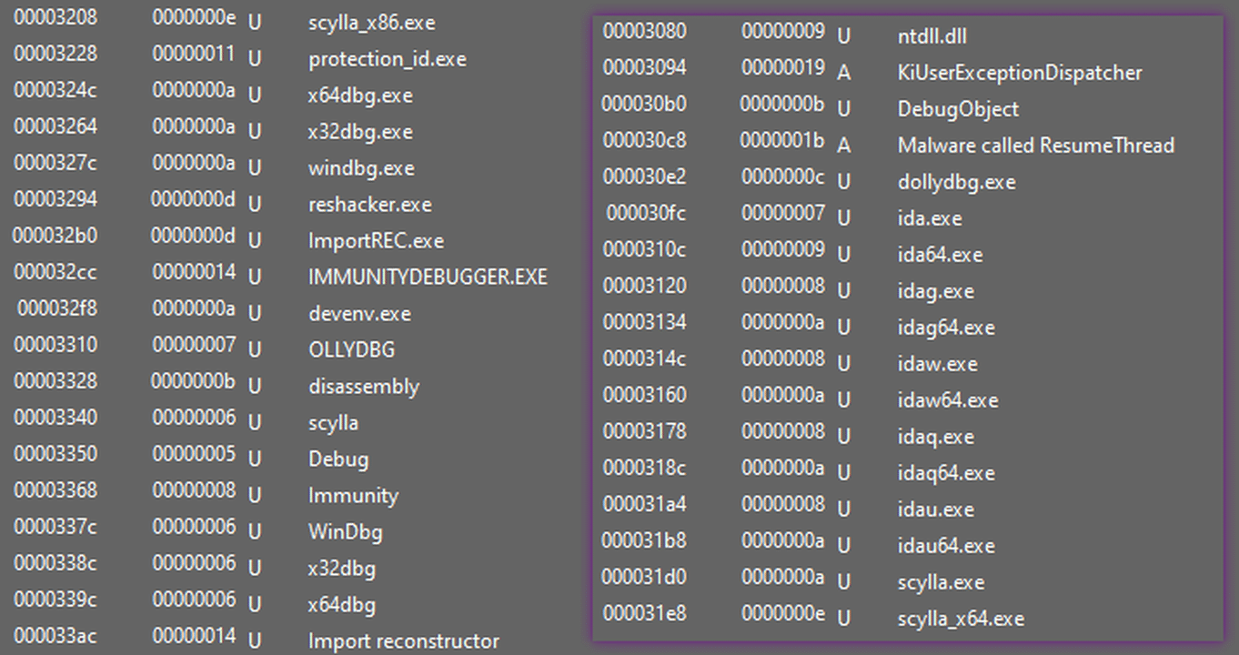Click the WinDbg string entry
This screenshot has height=655, width=1239.
pos(345,532)
